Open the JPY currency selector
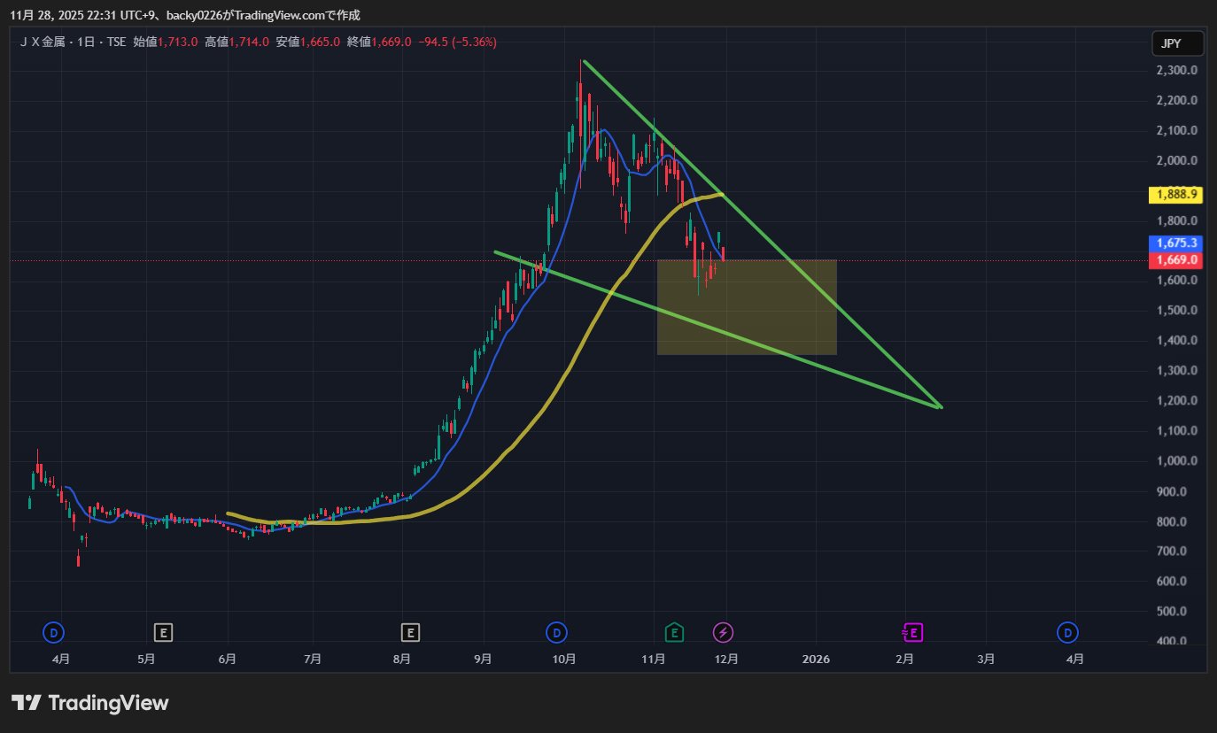Image resolution: width=1217 pixels, height=733 pixels. pos(1177,42)
